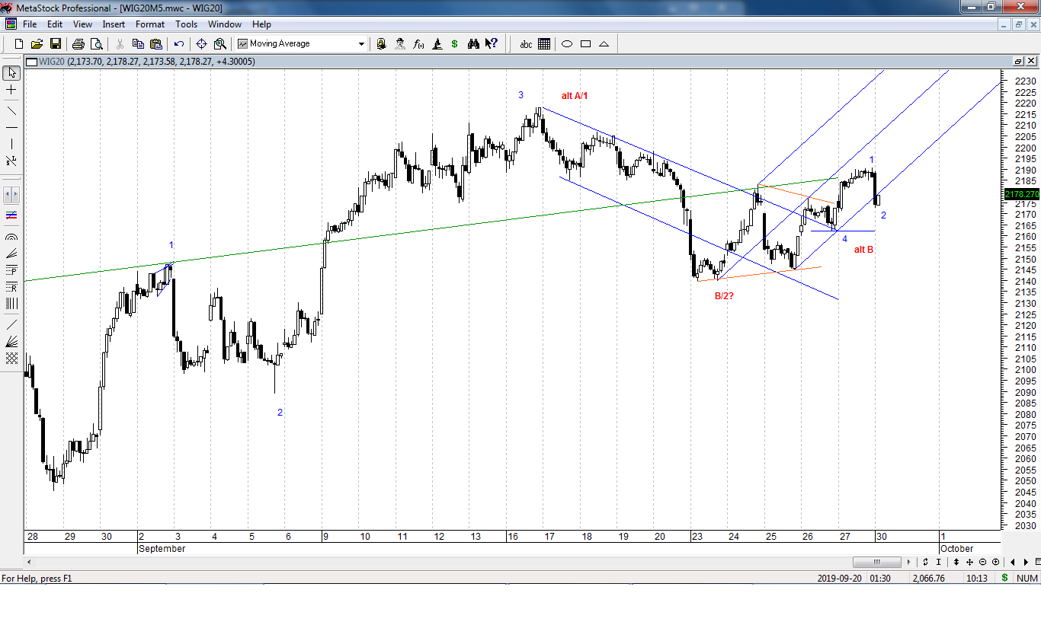Open the Edit menu

pos(55,24)
